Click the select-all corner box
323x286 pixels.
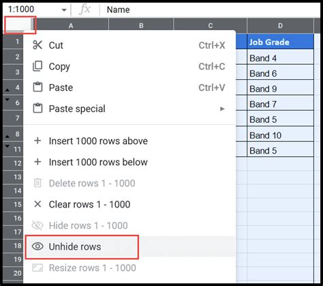tap(19, 25)
